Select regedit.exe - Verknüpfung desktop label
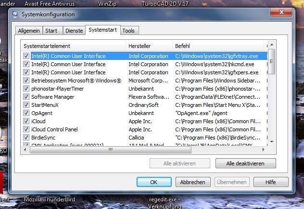Screen dimensions: 304x209 pos(165,203)
